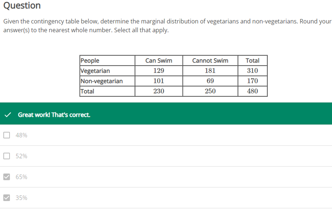Select the "Can Swim" column header
The image size is (332, 212).
click(159, 60)
